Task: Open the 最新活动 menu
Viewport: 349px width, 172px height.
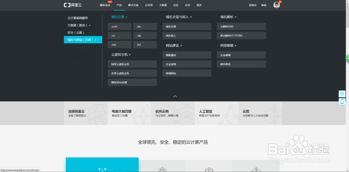Action: [105, 5]
